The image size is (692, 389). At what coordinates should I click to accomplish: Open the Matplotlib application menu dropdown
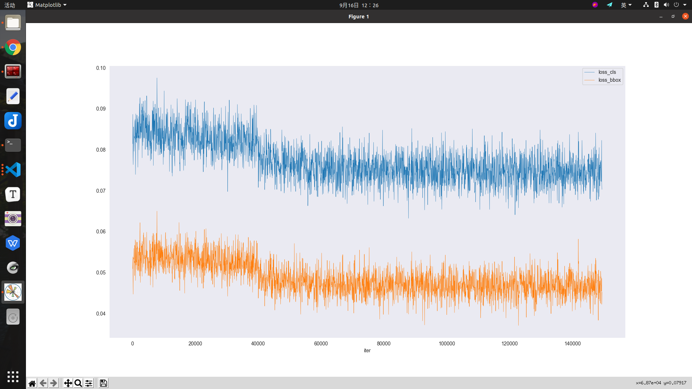click(46, 5)
